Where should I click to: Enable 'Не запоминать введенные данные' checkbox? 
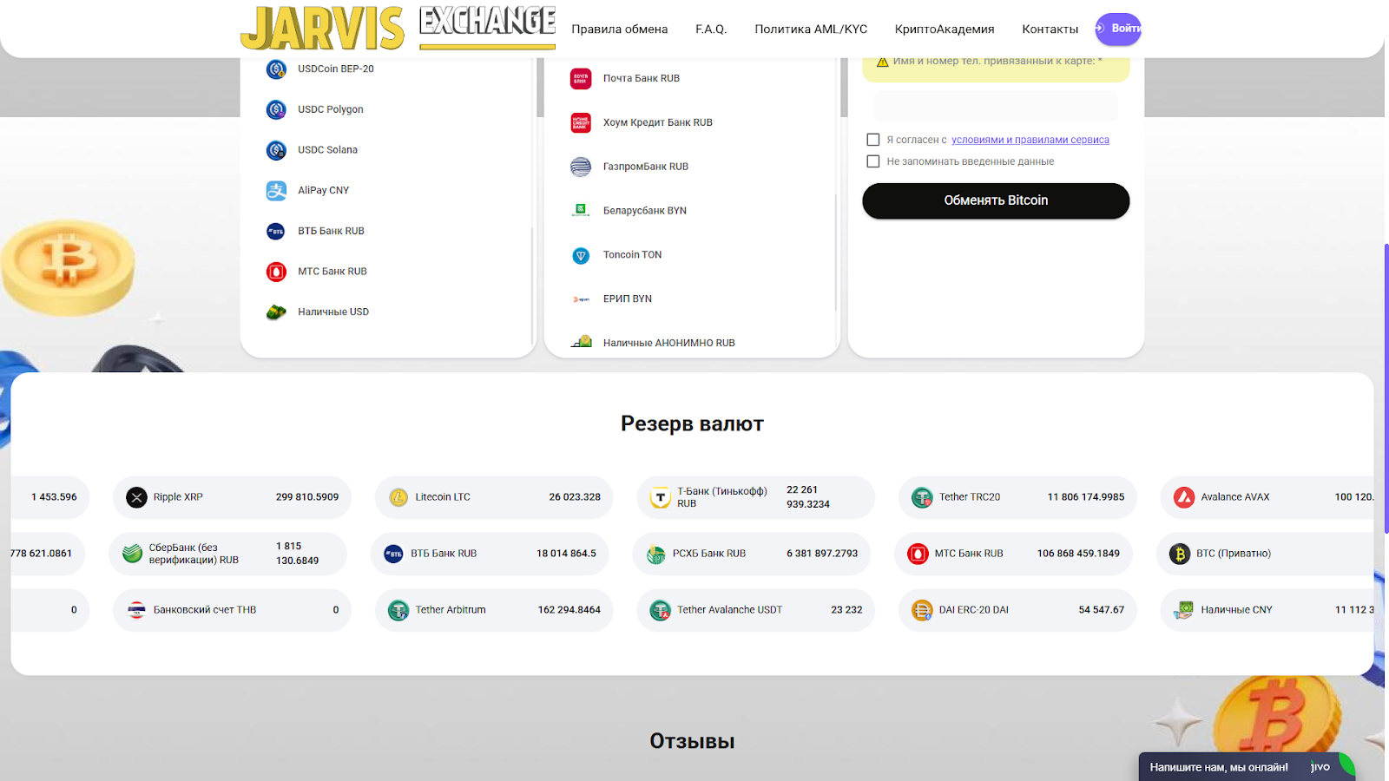coord(873,161)
